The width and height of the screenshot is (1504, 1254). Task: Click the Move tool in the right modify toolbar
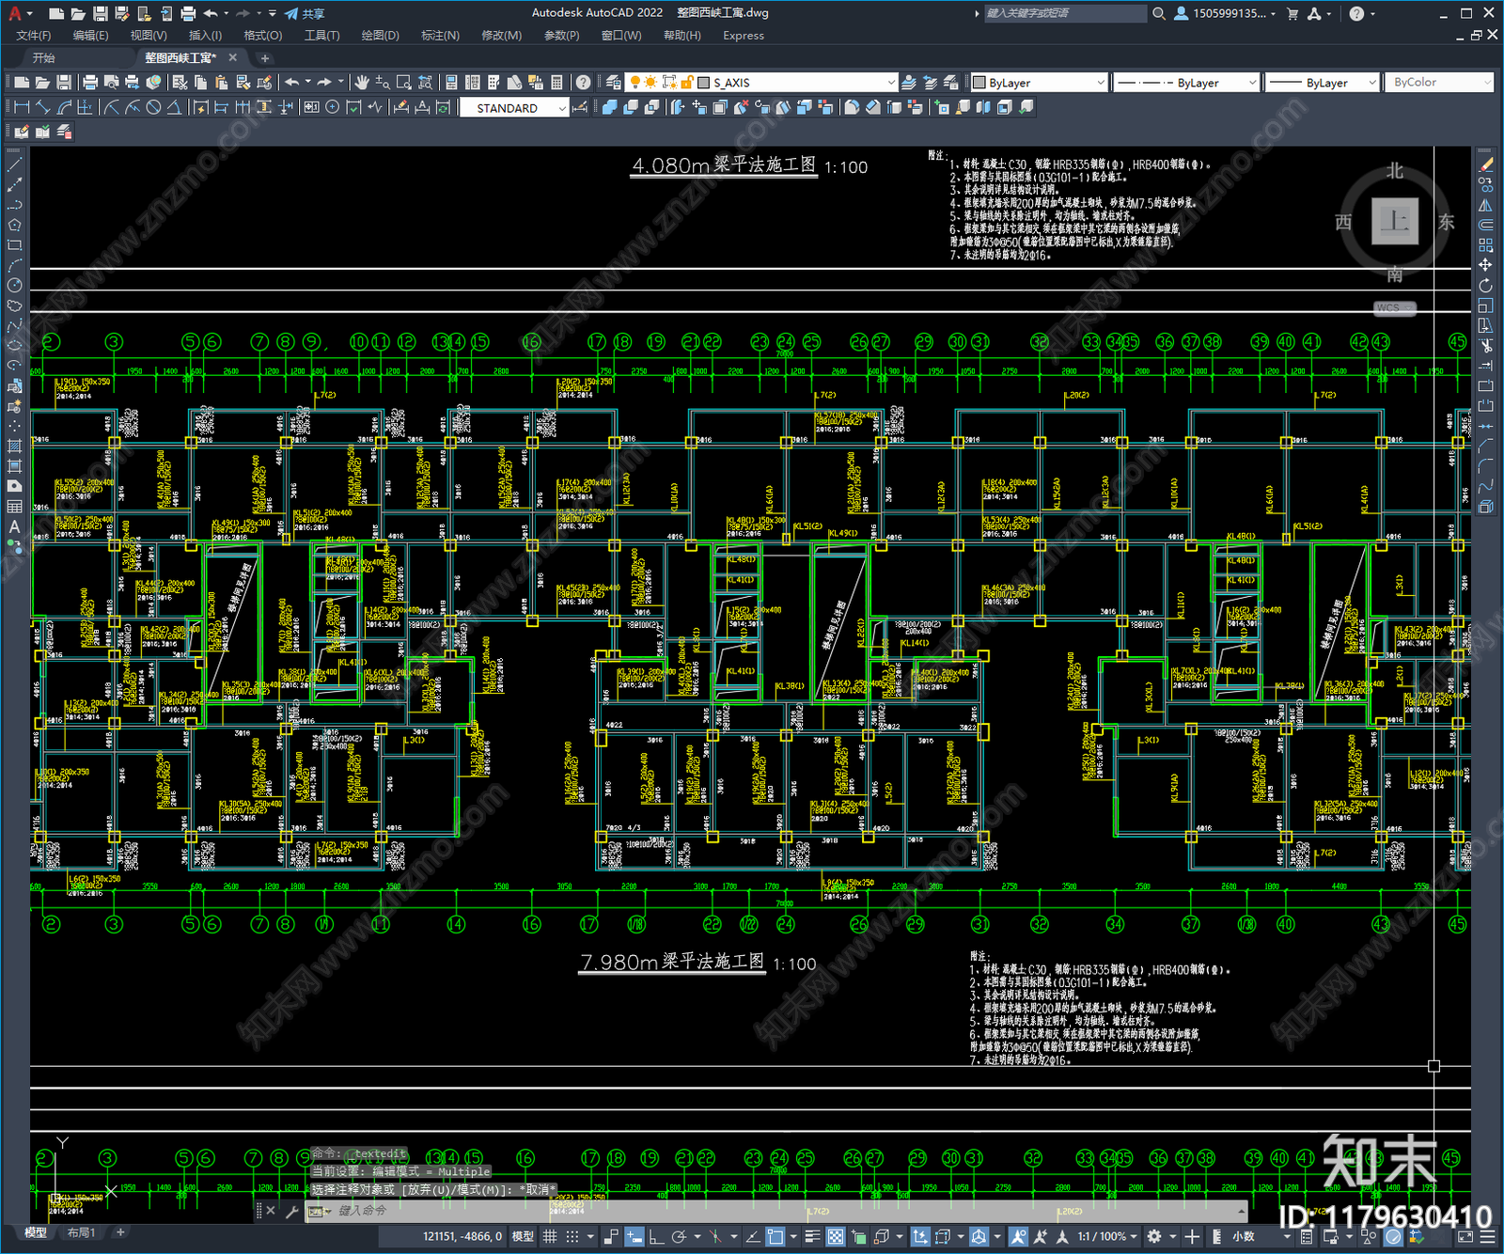(x=1485, y=265)
